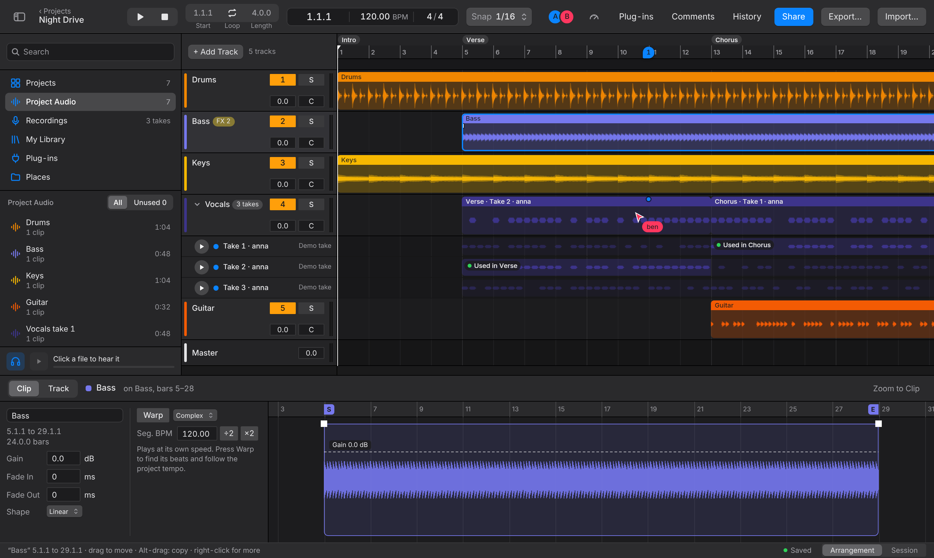Preview Take 1 · anna

pos(201,246)
